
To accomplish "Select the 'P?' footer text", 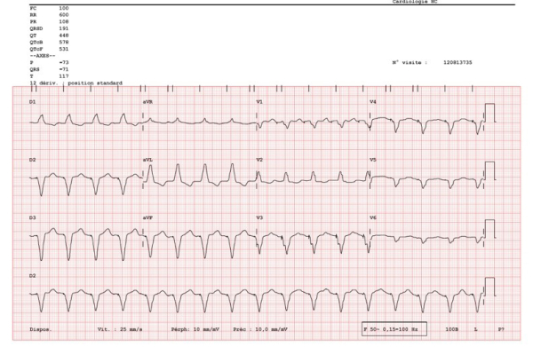I will [x=501, y=329].
